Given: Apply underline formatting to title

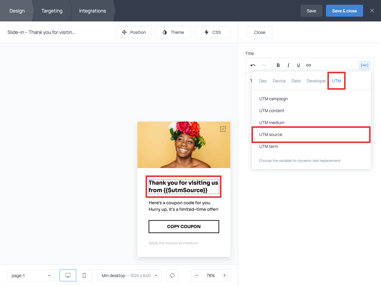Looking at the screenshot, I should pos(298,65).
